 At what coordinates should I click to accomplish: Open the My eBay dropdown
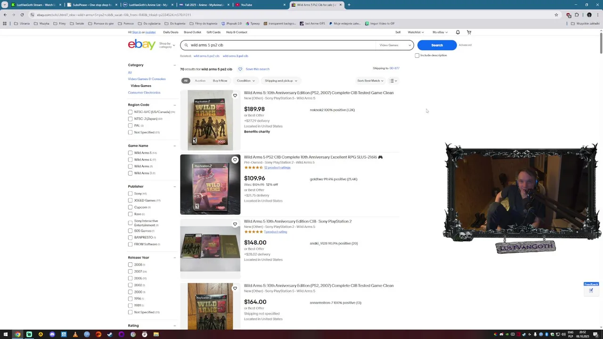pyautogui.click(x=440, y=32)
